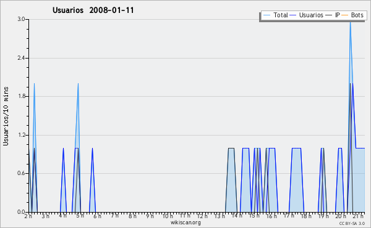This screenshot has height=228, width=371.
Task: Click the '3 h' x-axis label
Action: pos(45,216)
